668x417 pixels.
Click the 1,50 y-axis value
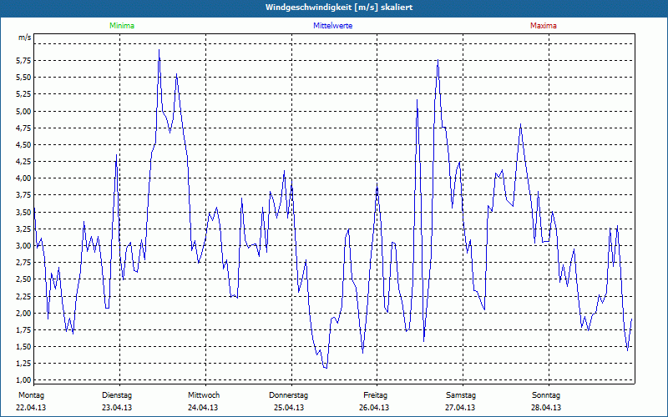pos(23,347)
